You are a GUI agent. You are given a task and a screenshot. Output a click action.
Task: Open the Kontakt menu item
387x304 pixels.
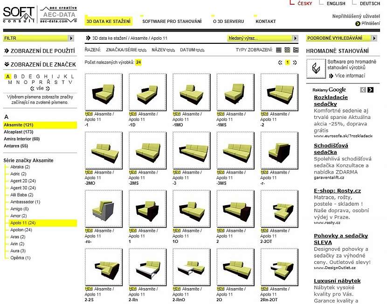(265, 21)
